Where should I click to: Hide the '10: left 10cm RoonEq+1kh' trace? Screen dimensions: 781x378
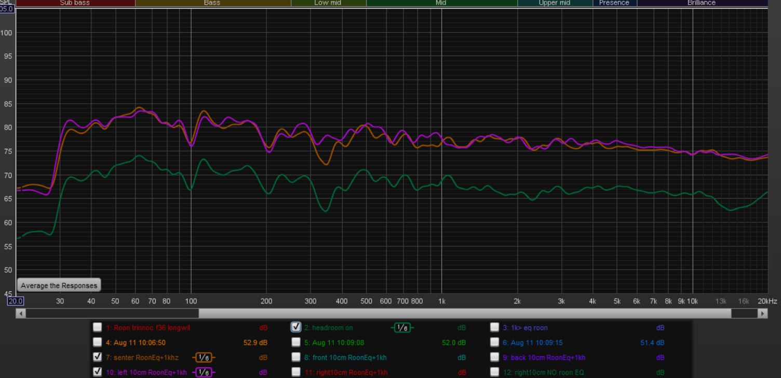(x=98, y=372)
